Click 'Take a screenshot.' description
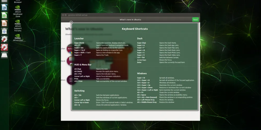 103,79
